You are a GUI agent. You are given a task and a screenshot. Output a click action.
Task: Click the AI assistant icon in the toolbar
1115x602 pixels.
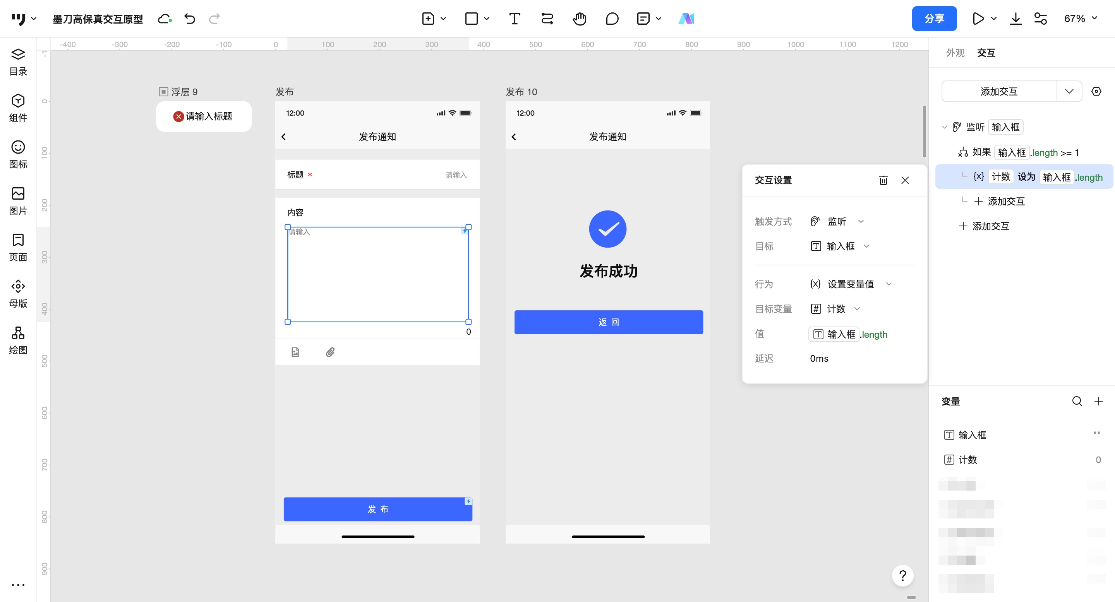coord(687,19)
